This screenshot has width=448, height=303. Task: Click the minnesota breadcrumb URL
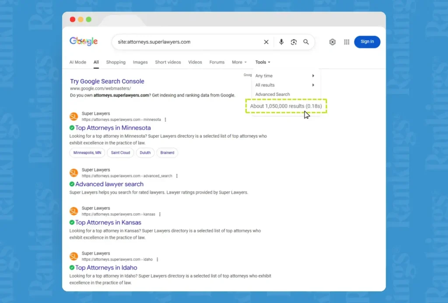point(121,120)
